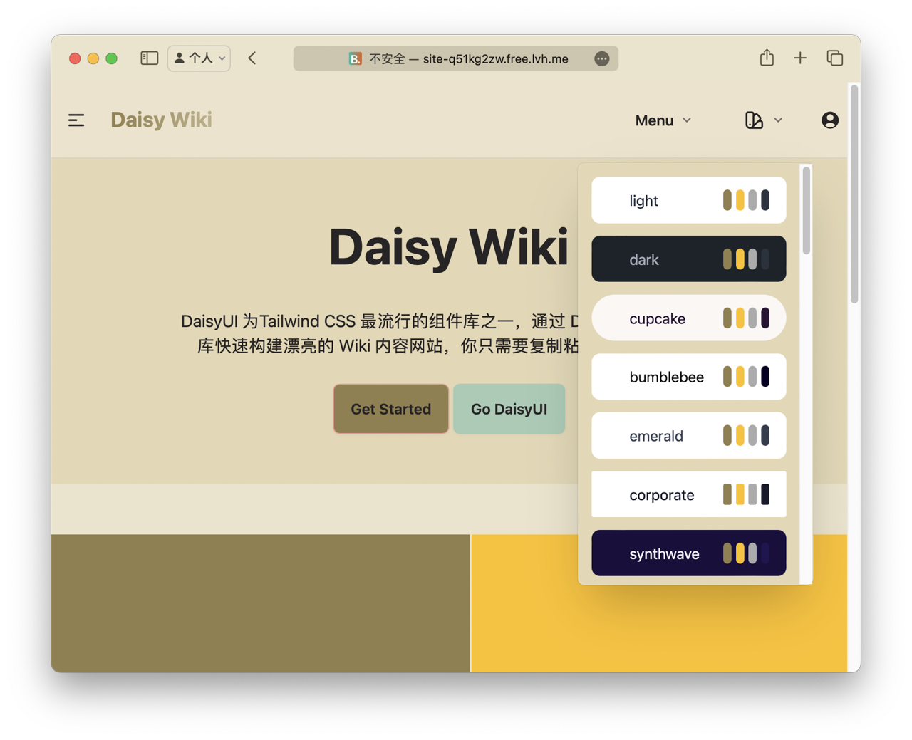912x740 pixels.
Task: Open a new Safari tab
Action: [x=800, y=58]
